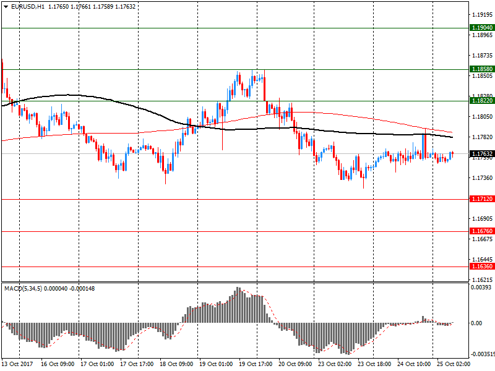Viewport: 495px width, 371px height.
Task: Click the 1.18735 price scale value
Action: coord(482,56)
